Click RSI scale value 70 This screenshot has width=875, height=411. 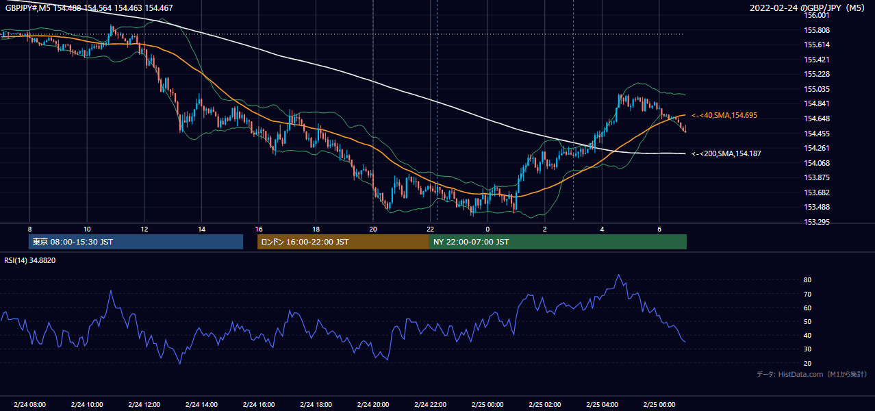808,294
